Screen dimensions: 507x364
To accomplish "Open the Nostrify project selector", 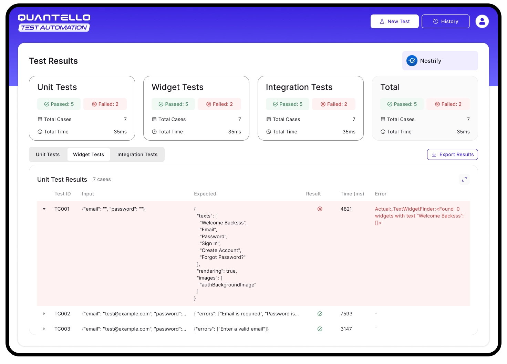I will (440, 61).
